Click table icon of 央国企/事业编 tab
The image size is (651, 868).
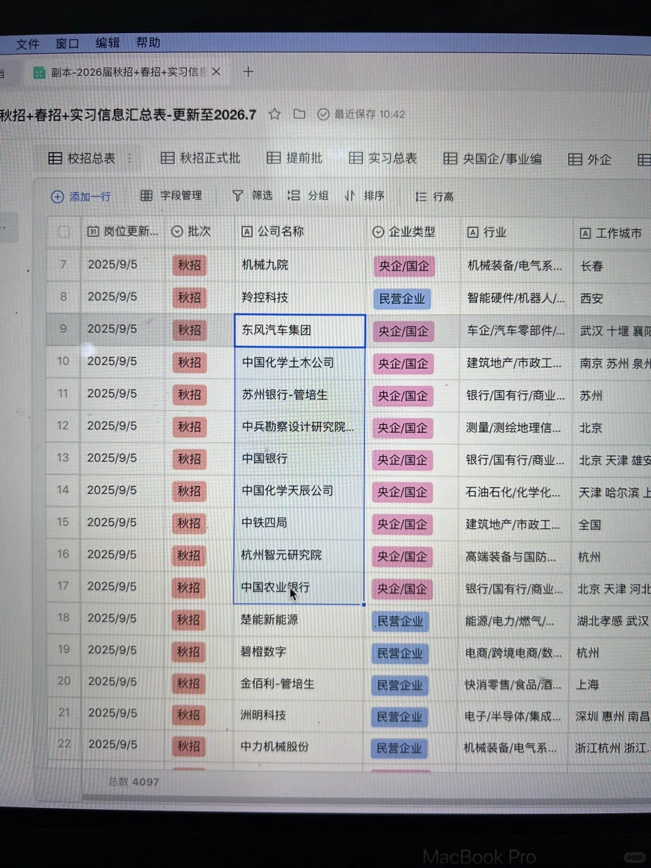pyautogui.click(x=450, y=159)
